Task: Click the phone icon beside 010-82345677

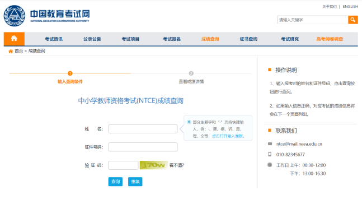Action: tap(270, 154)
